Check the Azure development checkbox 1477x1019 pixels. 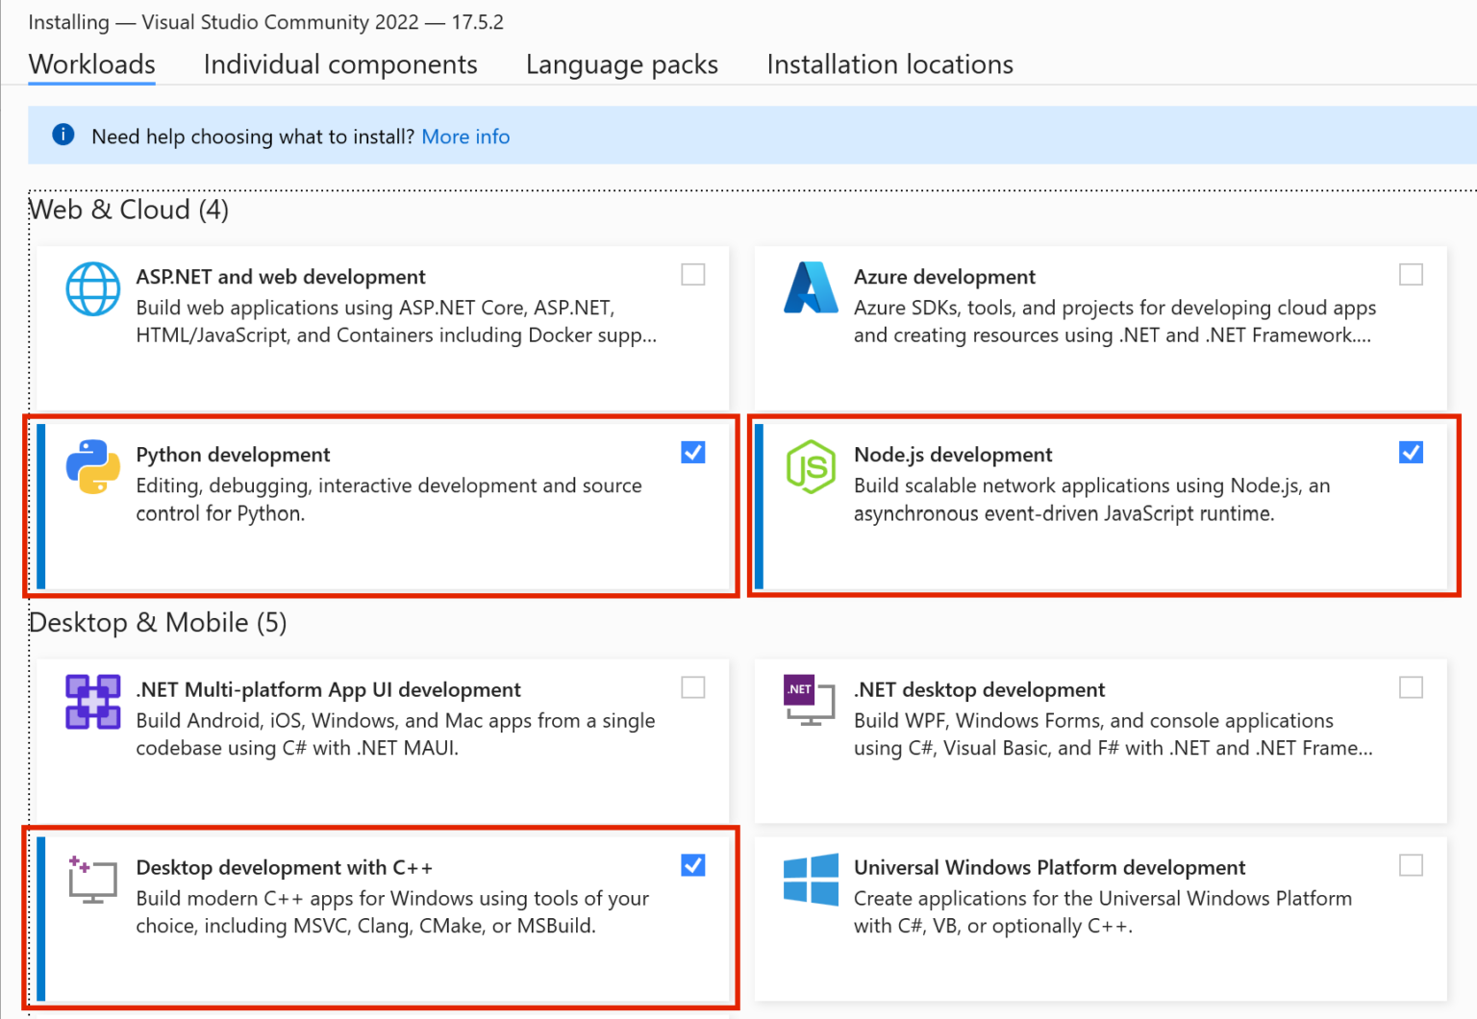[x=1411, y=275]
